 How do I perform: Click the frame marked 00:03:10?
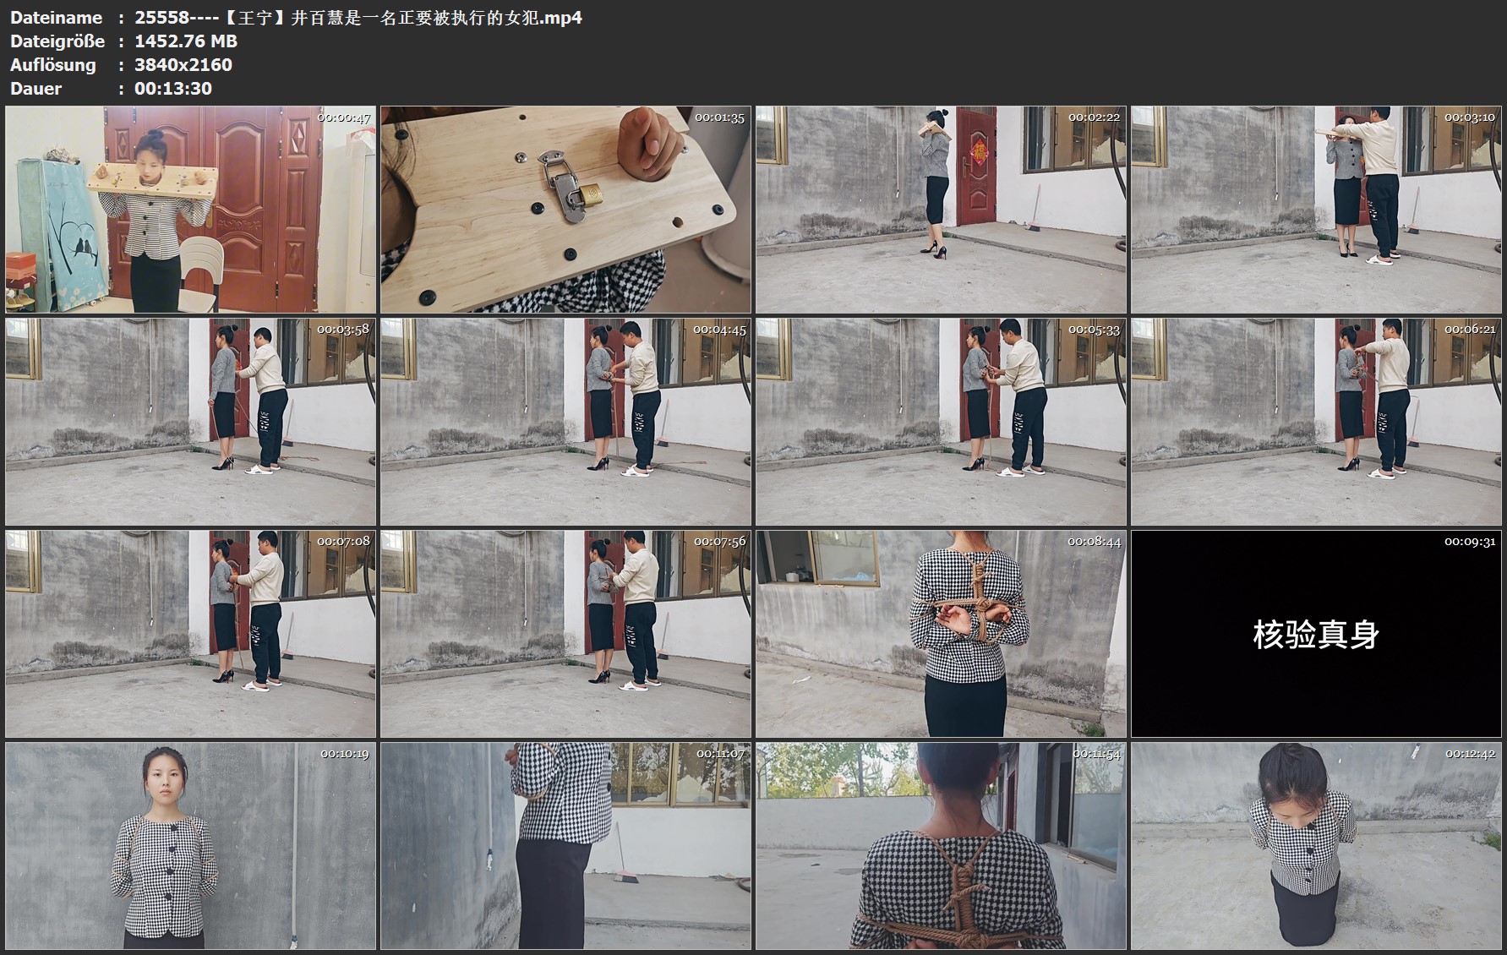1316,210
